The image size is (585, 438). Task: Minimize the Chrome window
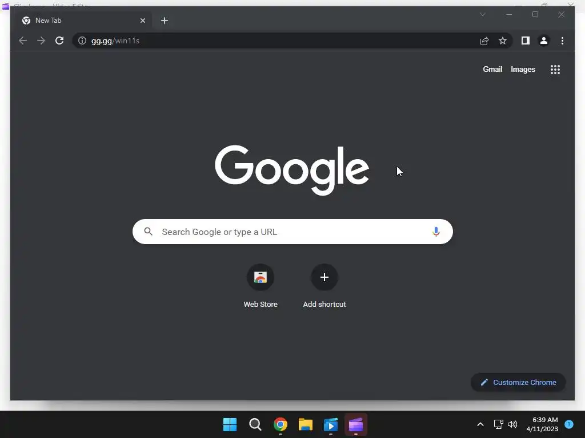(509, 14)
